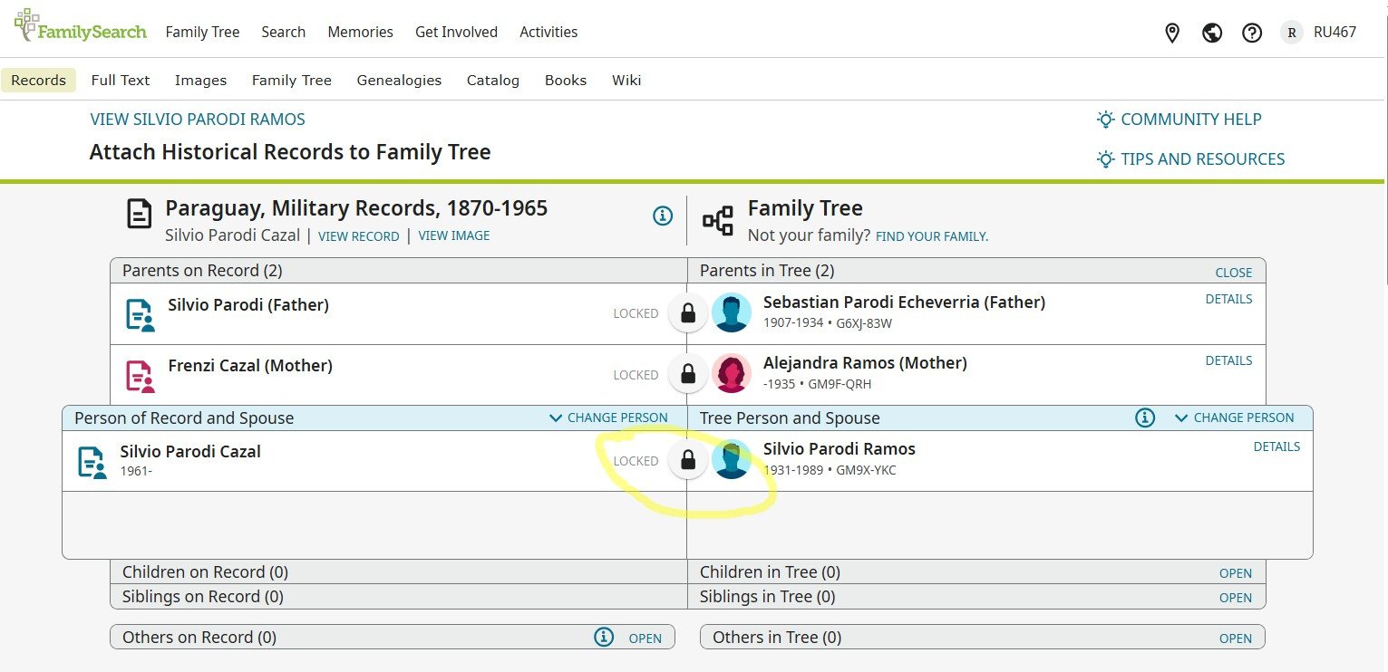Click Silvio Parodi Ramos portrait avatar
Screen dimensions: 1388x672
(731, 459)
